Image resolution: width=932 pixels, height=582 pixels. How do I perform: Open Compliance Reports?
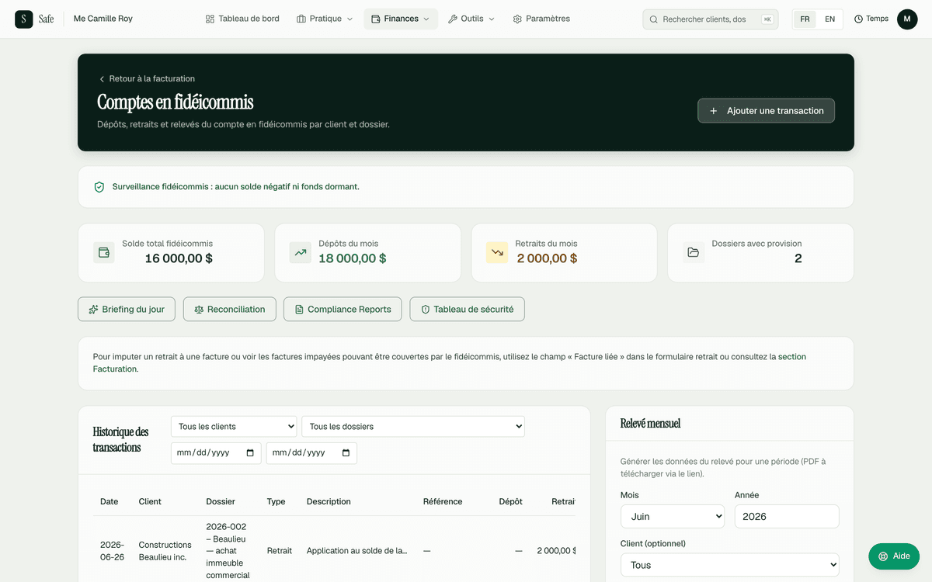click(343, 309)
